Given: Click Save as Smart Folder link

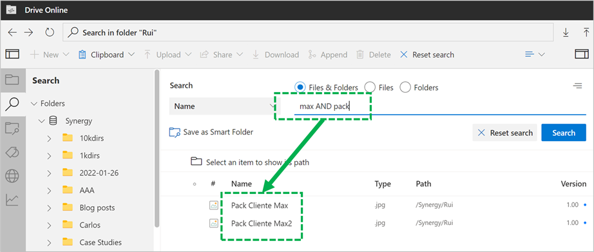Looking at the screenshot, I should (211, 132).
